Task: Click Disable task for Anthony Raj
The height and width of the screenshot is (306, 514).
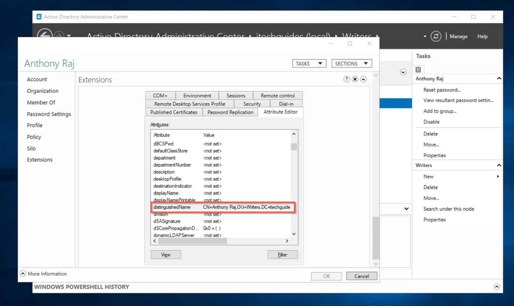Action: point(431,122)
